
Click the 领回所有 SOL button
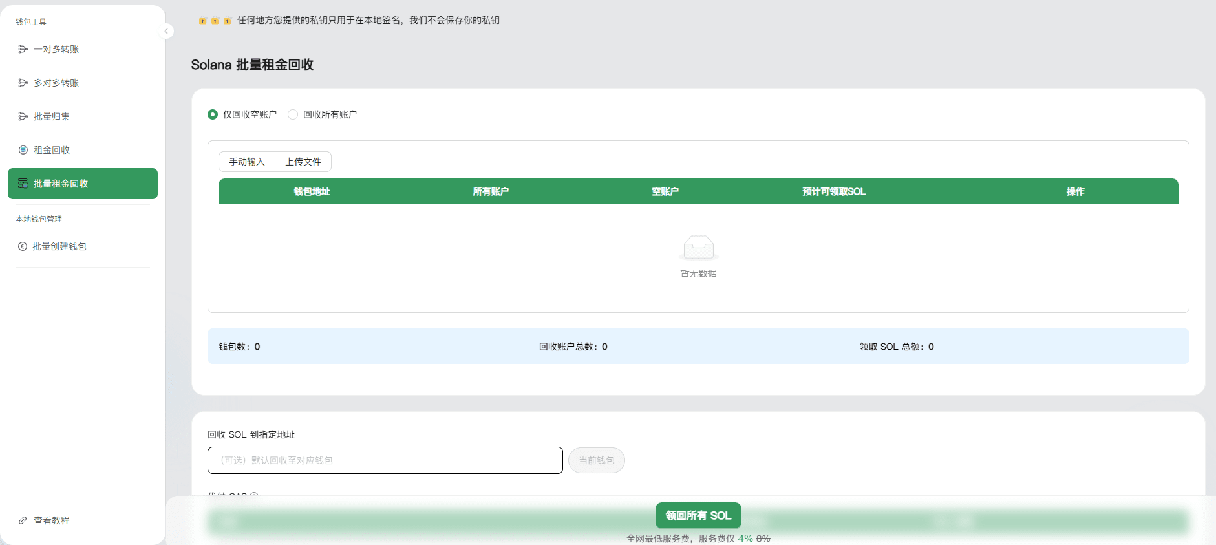coord(698,515)
